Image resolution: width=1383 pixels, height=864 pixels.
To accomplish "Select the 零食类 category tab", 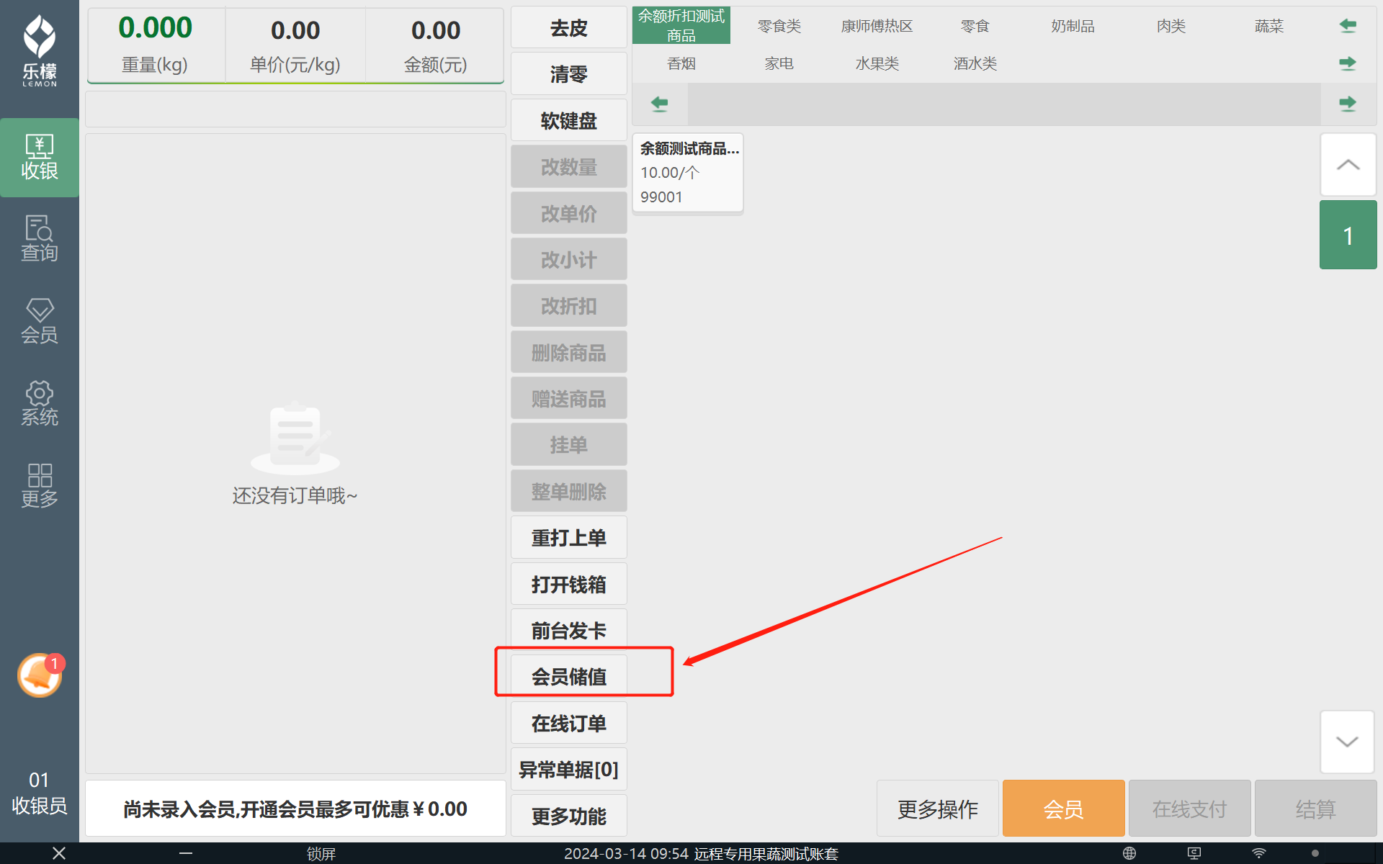I will (x=779, y=26).
